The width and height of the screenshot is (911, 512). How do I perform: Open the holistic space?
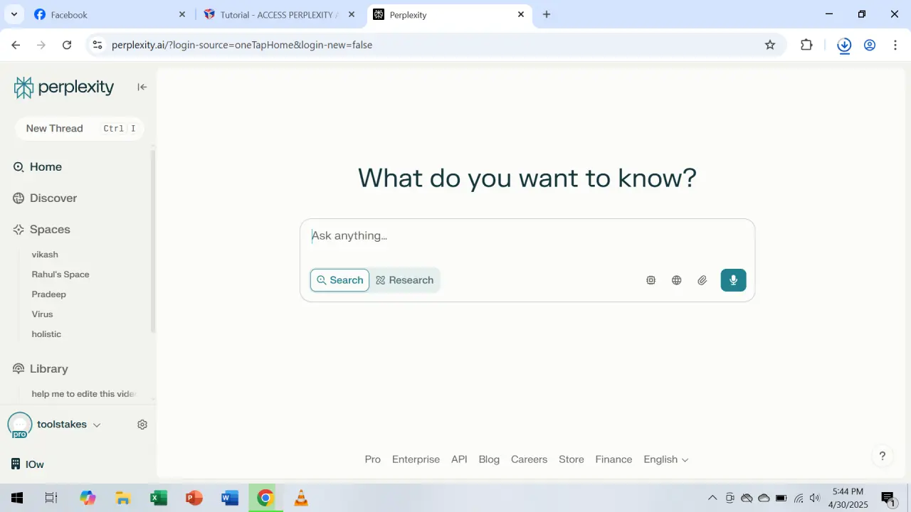(x=46, y=334)
